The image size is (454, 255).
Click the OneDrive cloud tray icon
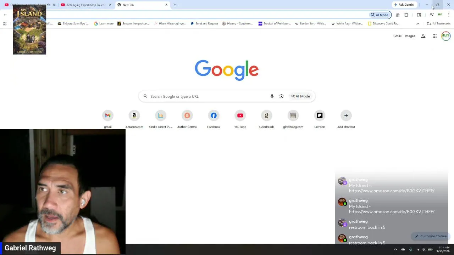[403, 249]
